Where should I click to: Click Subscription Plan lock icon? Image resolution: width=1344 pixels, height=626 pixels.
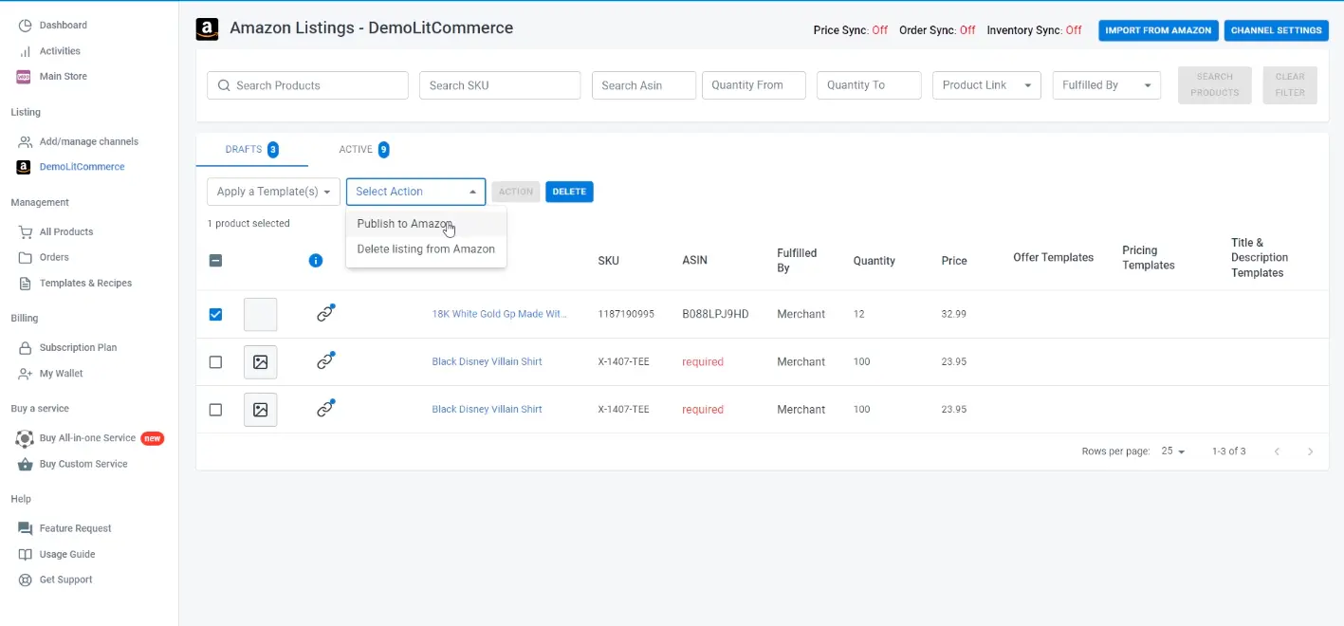pyautogui.click(x=25, y=347)
